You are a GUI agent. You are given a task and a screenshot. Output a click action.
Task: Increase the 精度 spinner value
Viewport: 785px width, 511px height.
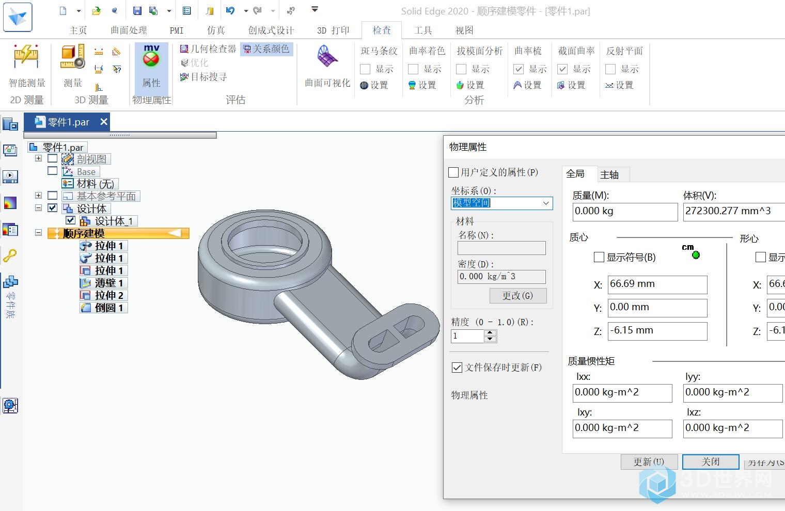491,333
